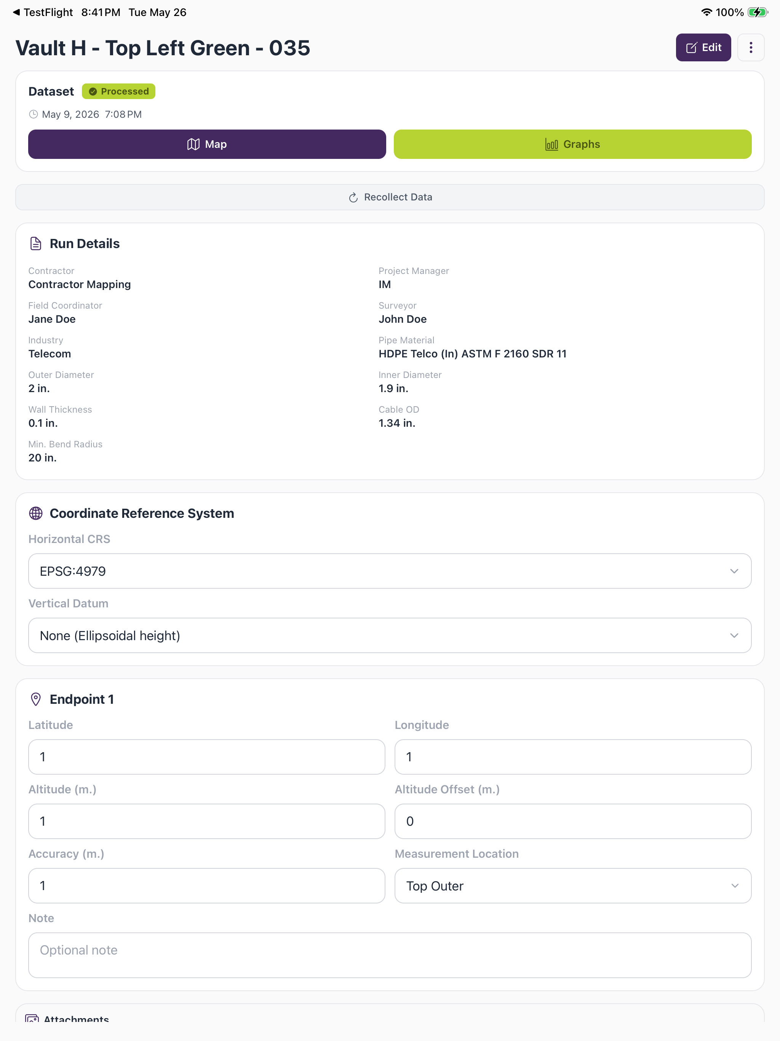Open the Measurement Location Top Outer dropdown

click(x=572, y=886)
